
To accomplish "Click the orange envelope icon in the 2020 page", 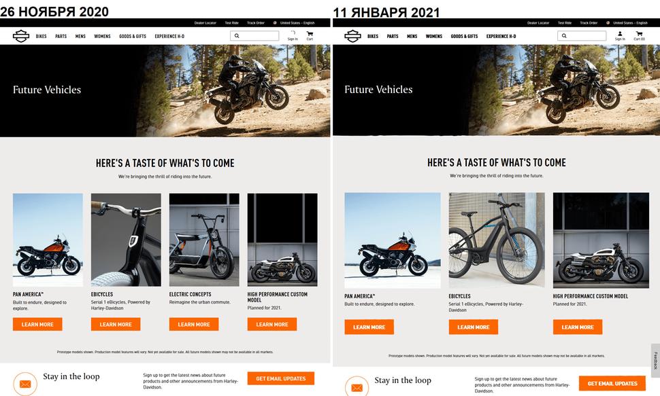I will (x=25, y=384).
